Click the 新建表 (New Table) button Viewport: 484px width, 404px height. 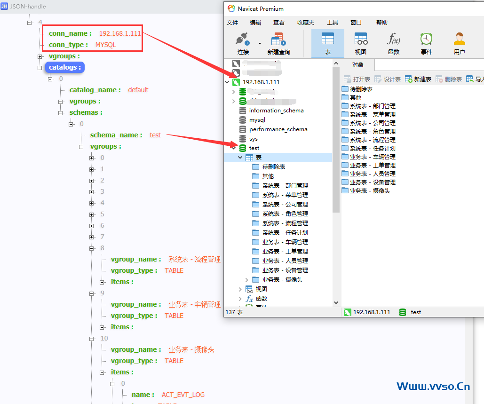click(x=418, y=79)
